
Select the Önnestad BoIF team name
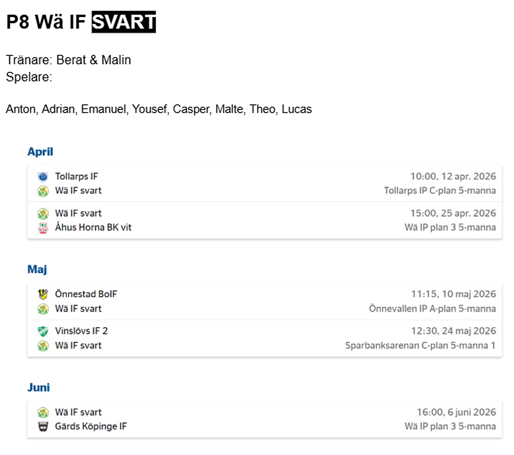click(86, 294)
